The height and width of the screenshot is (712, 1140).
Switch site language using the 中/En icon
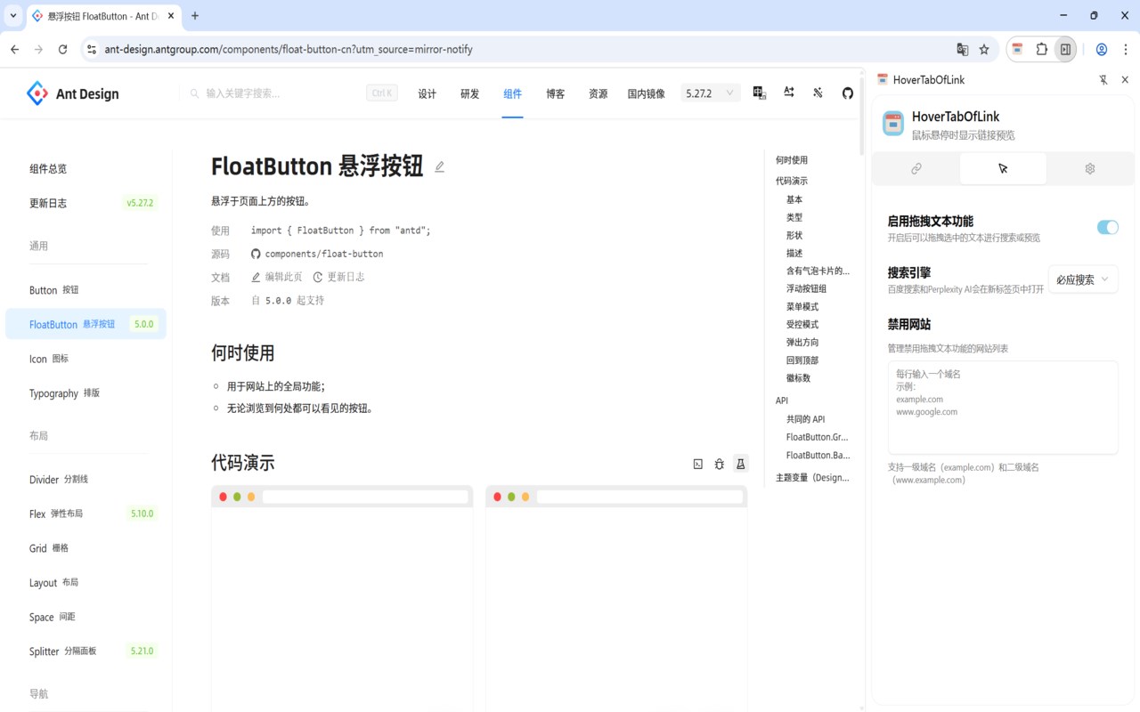pyautogui.click(x=760, y=93)
